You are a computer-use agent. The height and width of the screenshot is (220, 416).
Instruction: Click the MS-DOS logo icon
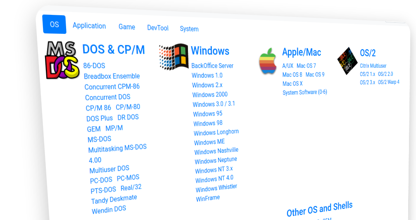(62, 60)
